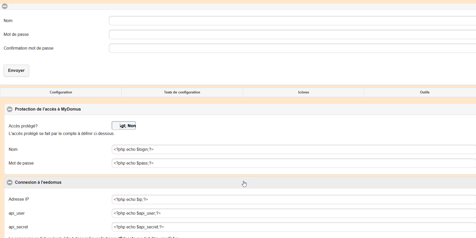Collapse section via 'Connexion à l'eedomus' title text
Image resolution: width=476 pixels, height=238 pixels.
(38, 182)
